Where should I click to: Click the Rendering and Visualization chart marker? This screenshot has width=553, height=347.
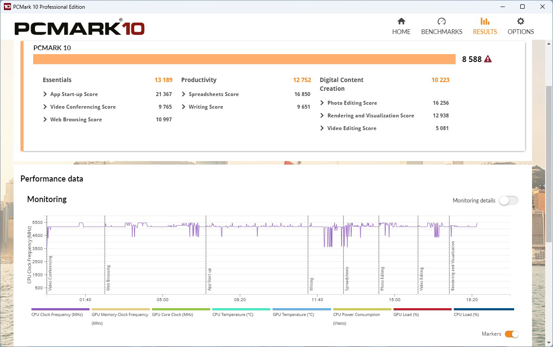(453, 266)
